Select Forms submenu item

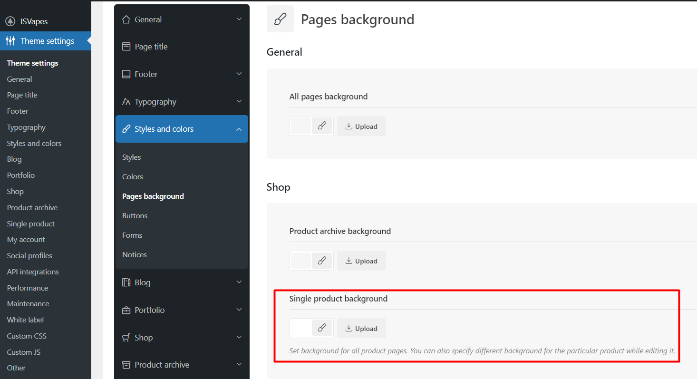132,235
